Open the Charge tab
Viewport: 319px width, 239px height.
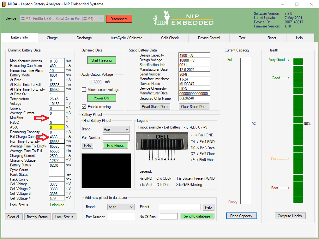click(x=52, y=38)
